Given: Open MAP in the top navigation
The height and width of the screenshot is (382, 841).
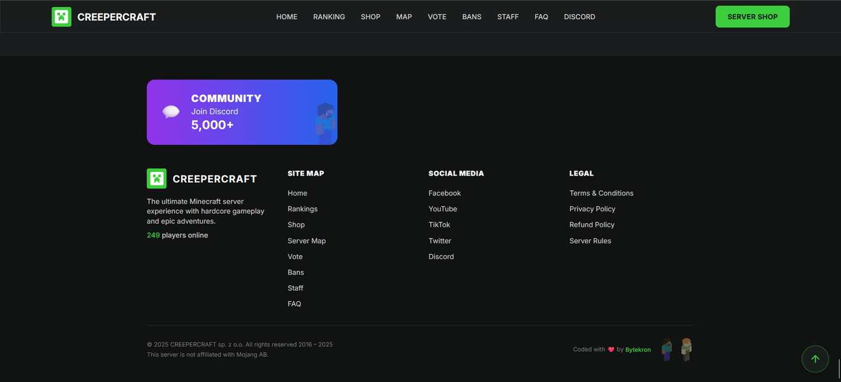Looking at the screenshot, I should [x=404, y=17].
